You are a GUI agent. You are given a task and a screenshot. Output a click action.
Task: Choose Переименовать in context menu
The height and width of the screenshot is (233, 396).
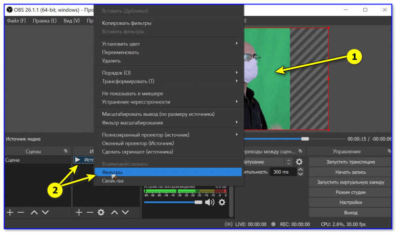click(x=168, y=52)
